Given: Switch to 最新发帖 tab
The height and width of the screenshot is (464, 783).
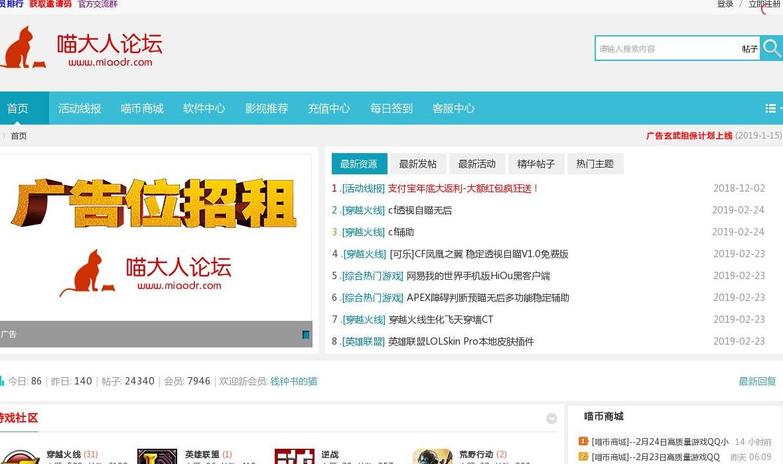Looking at the screenshot, I should (x=417, y=164).
